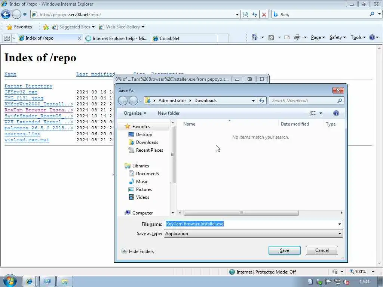383x287 pixels.
Task: Click the Save button
Action: (285, 250)
